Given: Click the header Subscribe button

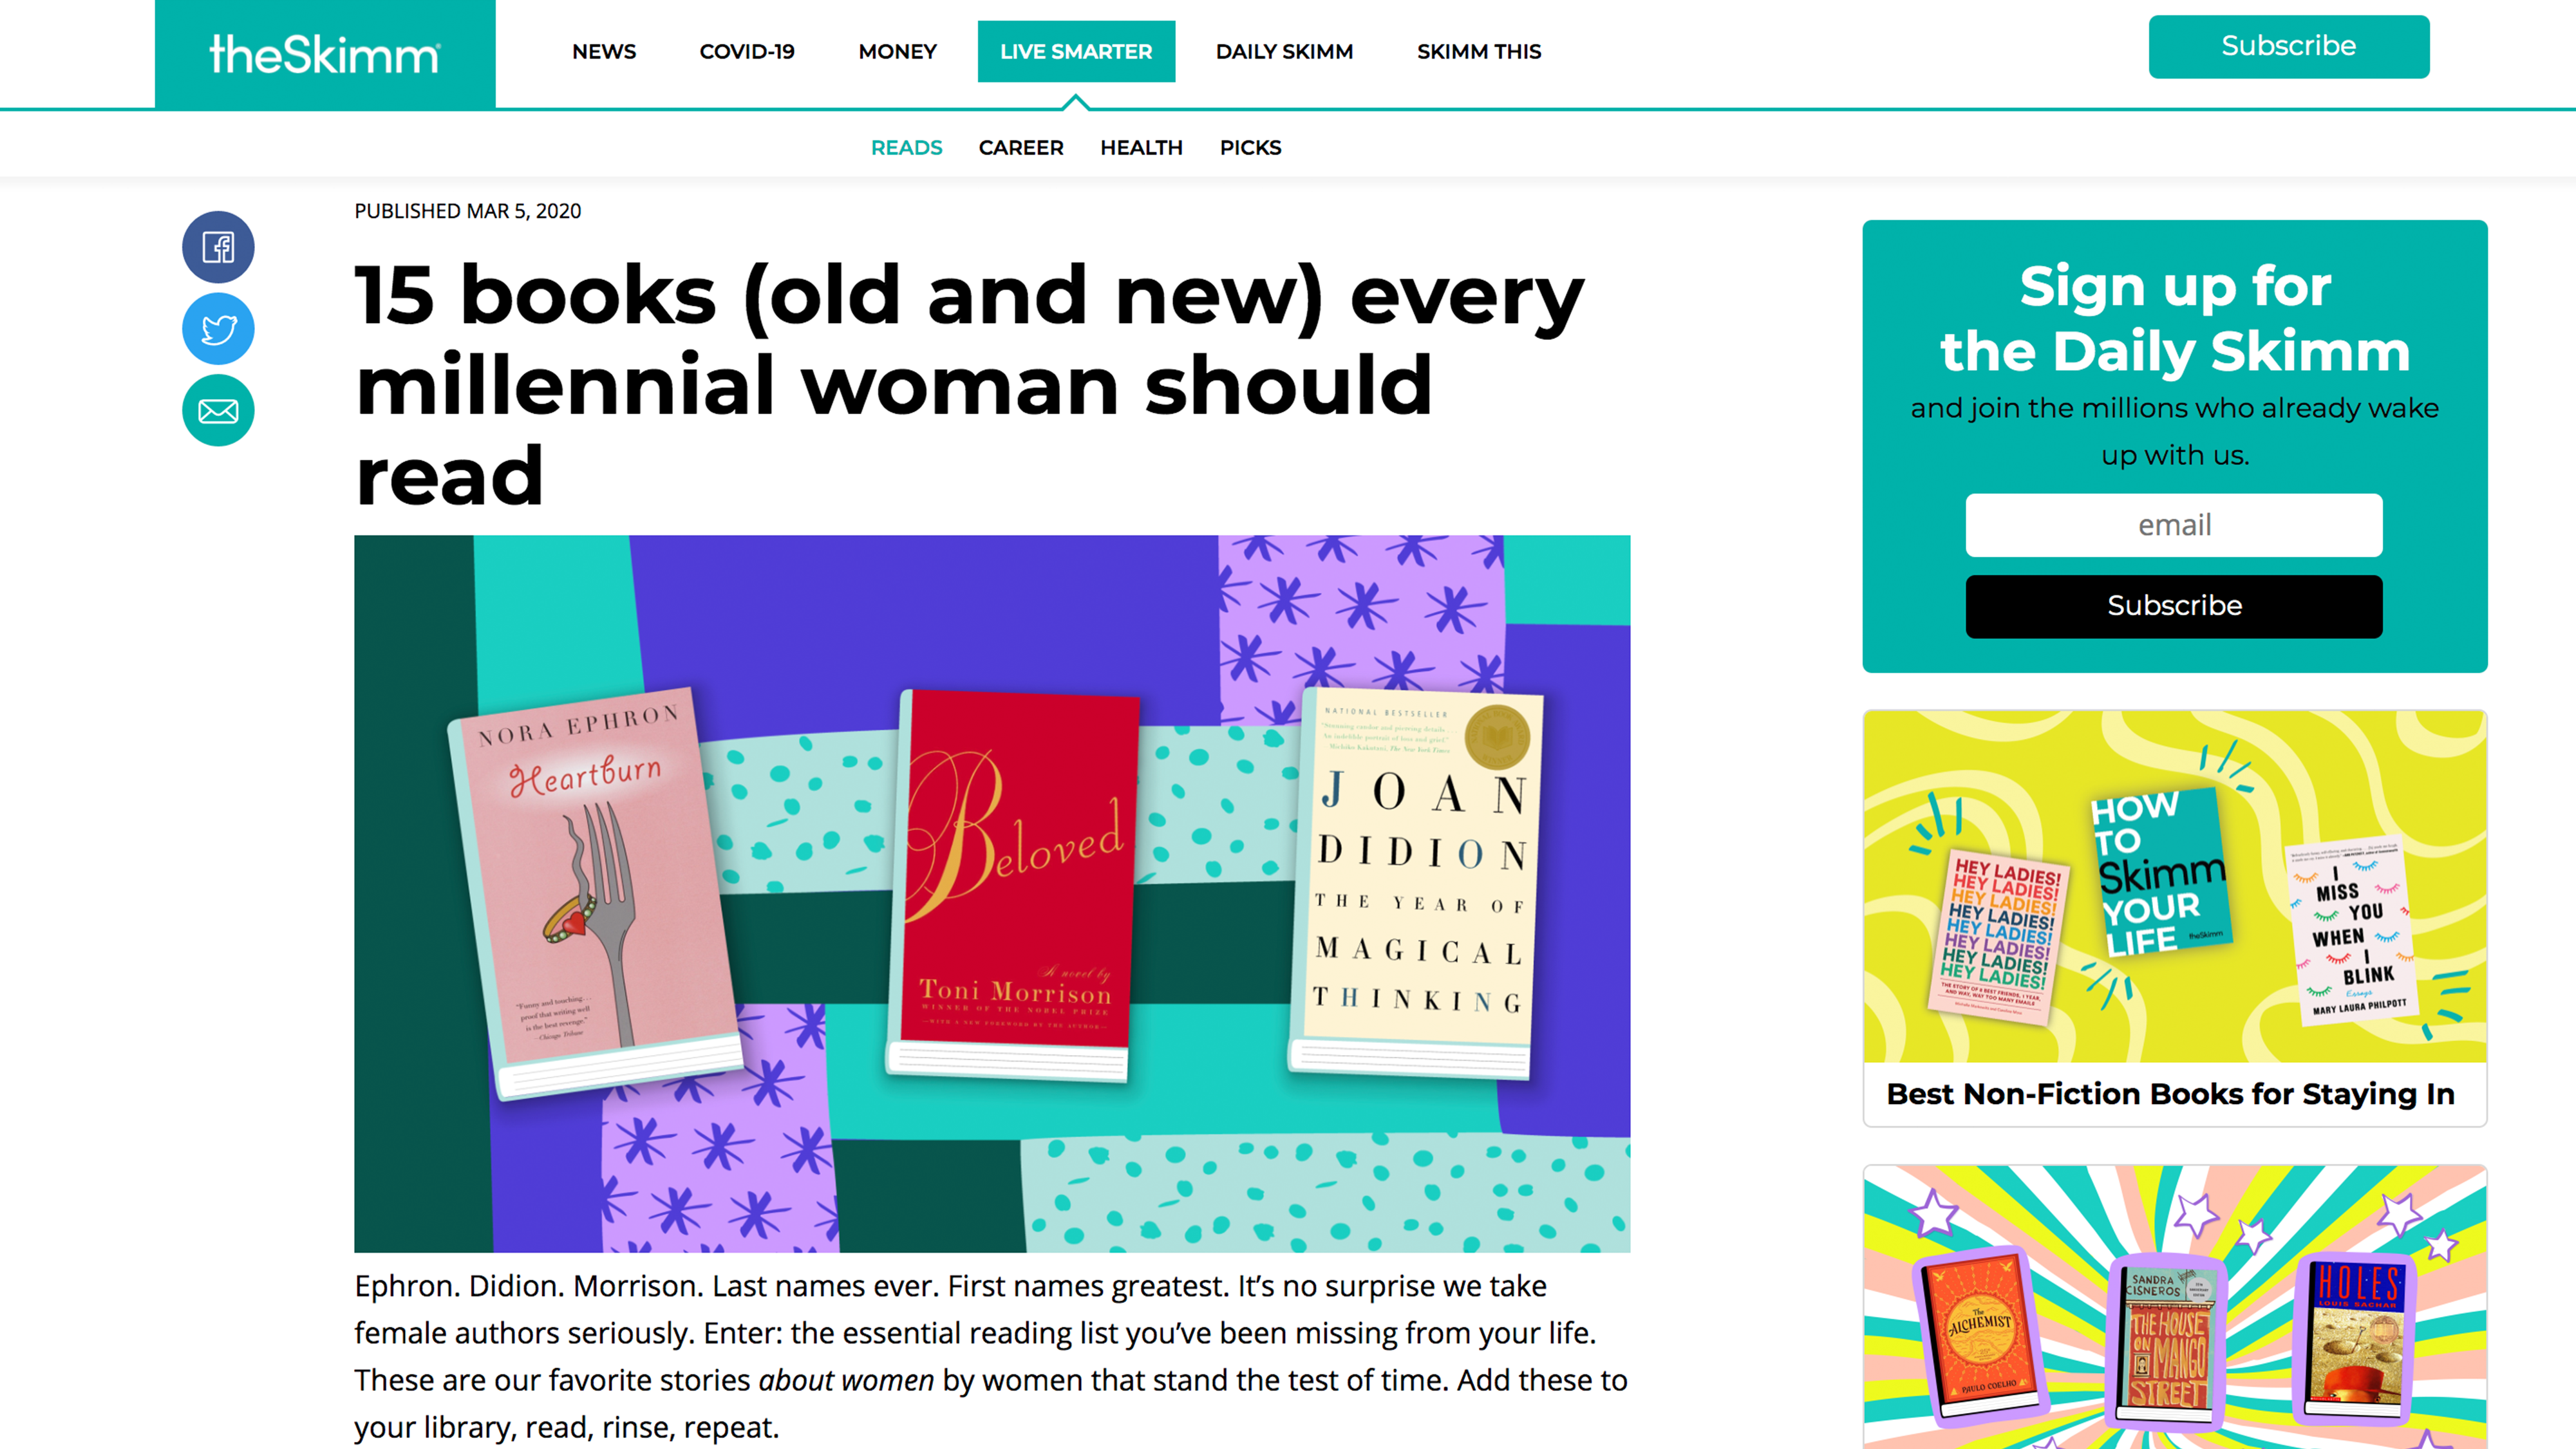Looking at the screenshot, I should click(2288, 46).
